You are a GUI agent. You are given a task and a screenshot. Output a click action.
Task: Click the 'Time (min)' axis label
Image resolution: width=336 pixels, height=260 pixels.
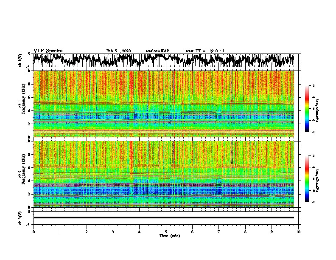170,236
